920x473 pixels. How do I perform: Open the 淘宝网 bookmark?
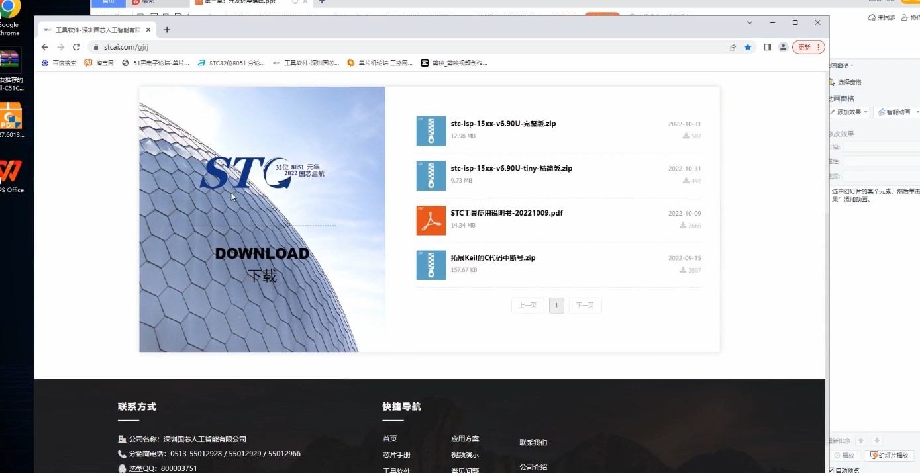(x=99, y=63)
